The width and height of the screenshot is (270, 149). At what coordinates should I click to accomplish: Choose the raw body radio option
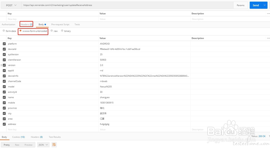52,31
